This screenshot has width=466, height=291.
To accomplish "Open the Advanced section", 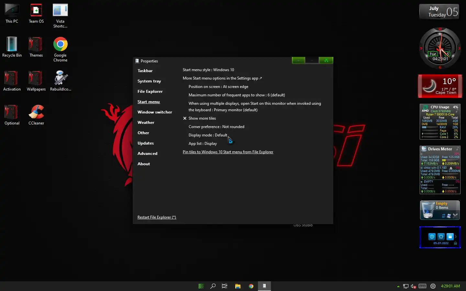I will pos(147,154).
